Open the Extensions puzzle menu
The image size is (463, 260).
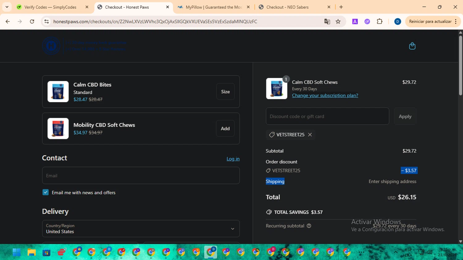tap(380, 22)
